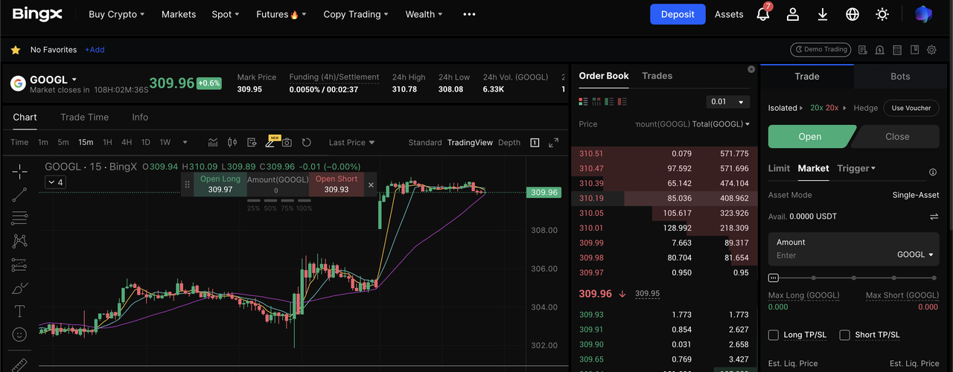Viewport: 953px width, 372px height.
Task: Open trading settings gear icon
Action: click(931, 50)
